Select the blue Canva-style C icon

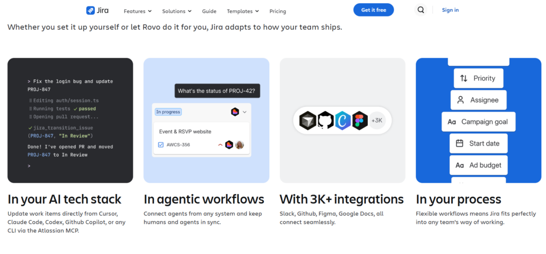[x=343, y=121]
